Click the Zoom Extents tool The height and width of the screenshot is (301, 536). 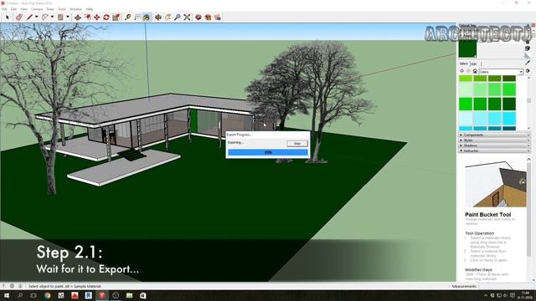[187, 17]
